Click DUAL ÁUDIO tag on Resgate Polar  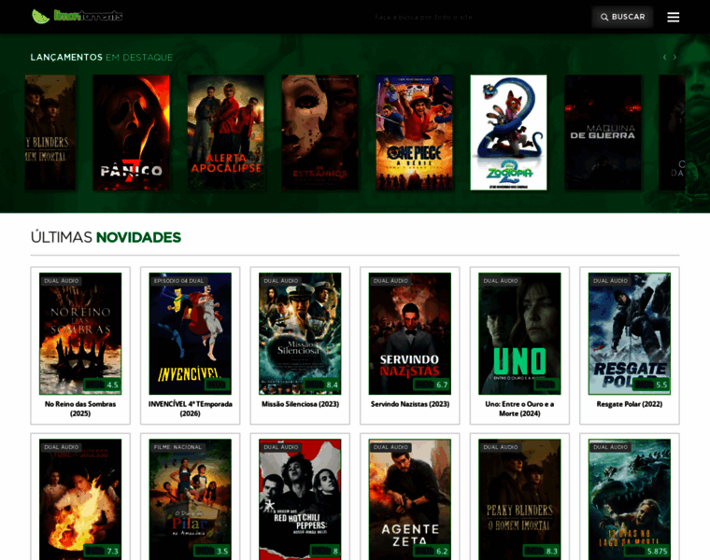click(610, 281)
